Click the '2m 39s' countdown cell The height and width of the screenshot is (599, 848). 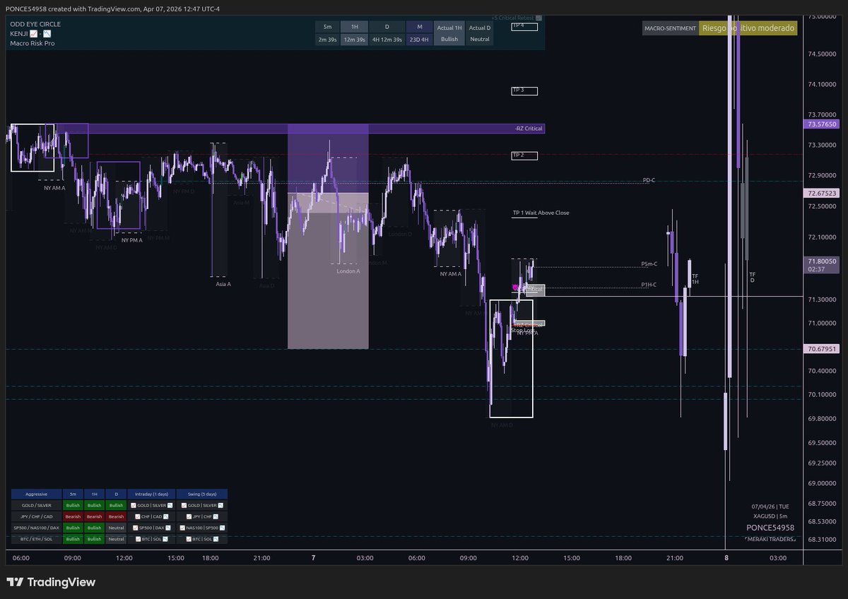(x=327, y=40)
